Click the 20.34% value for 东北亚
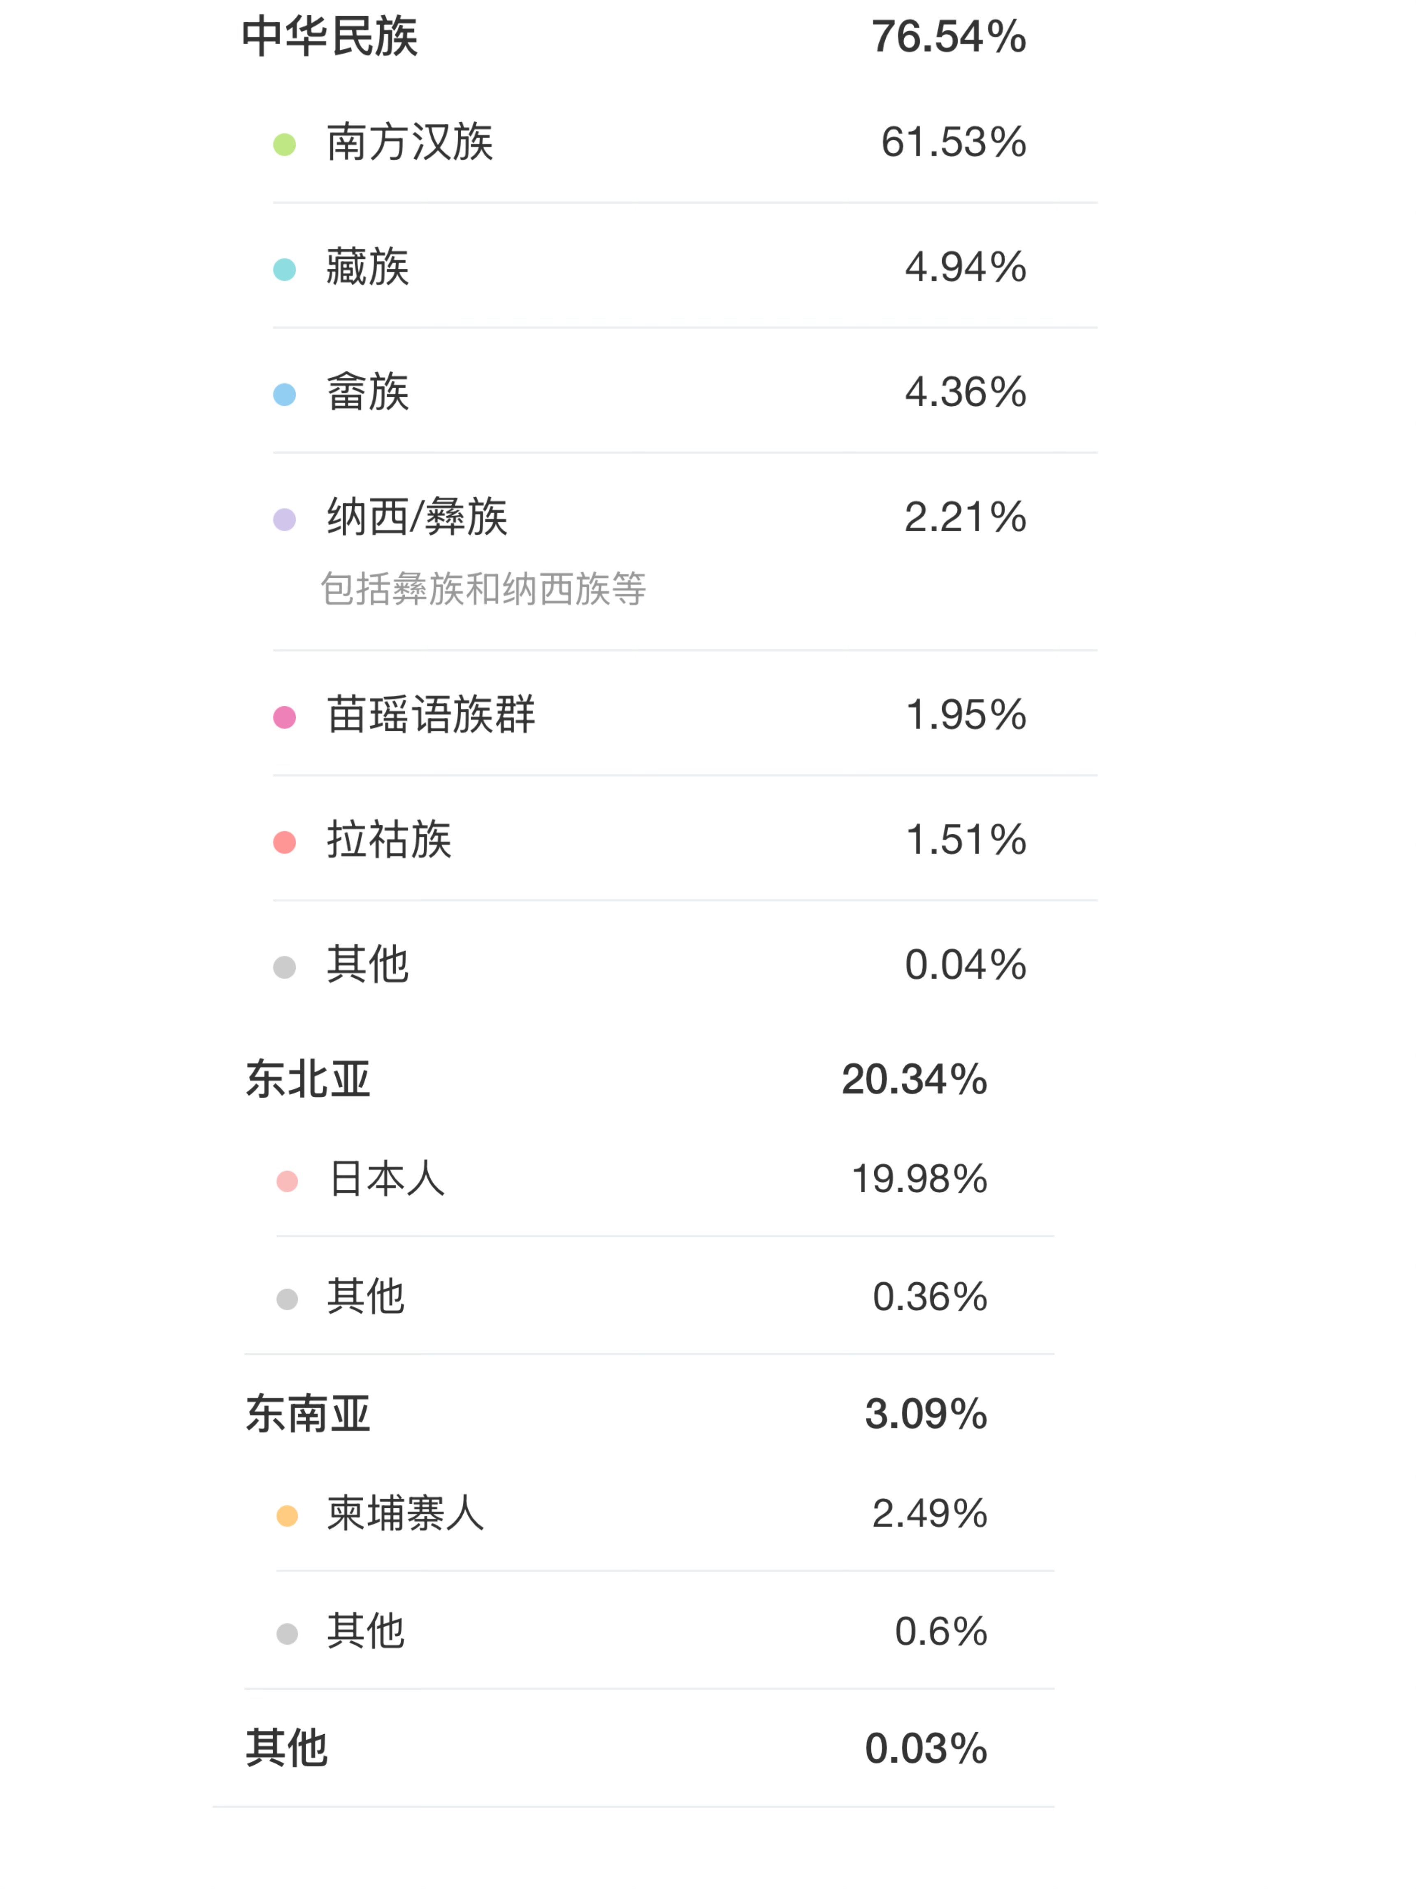 914,1079
